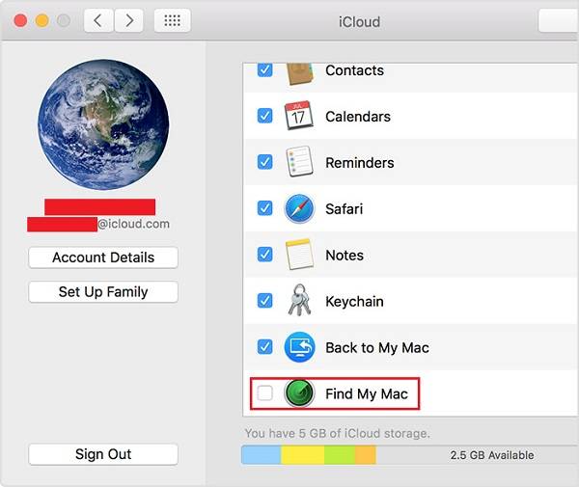Uncheck the Contacts checkbox
This screenshot has width=579, height=487.
tap(264, 70)
